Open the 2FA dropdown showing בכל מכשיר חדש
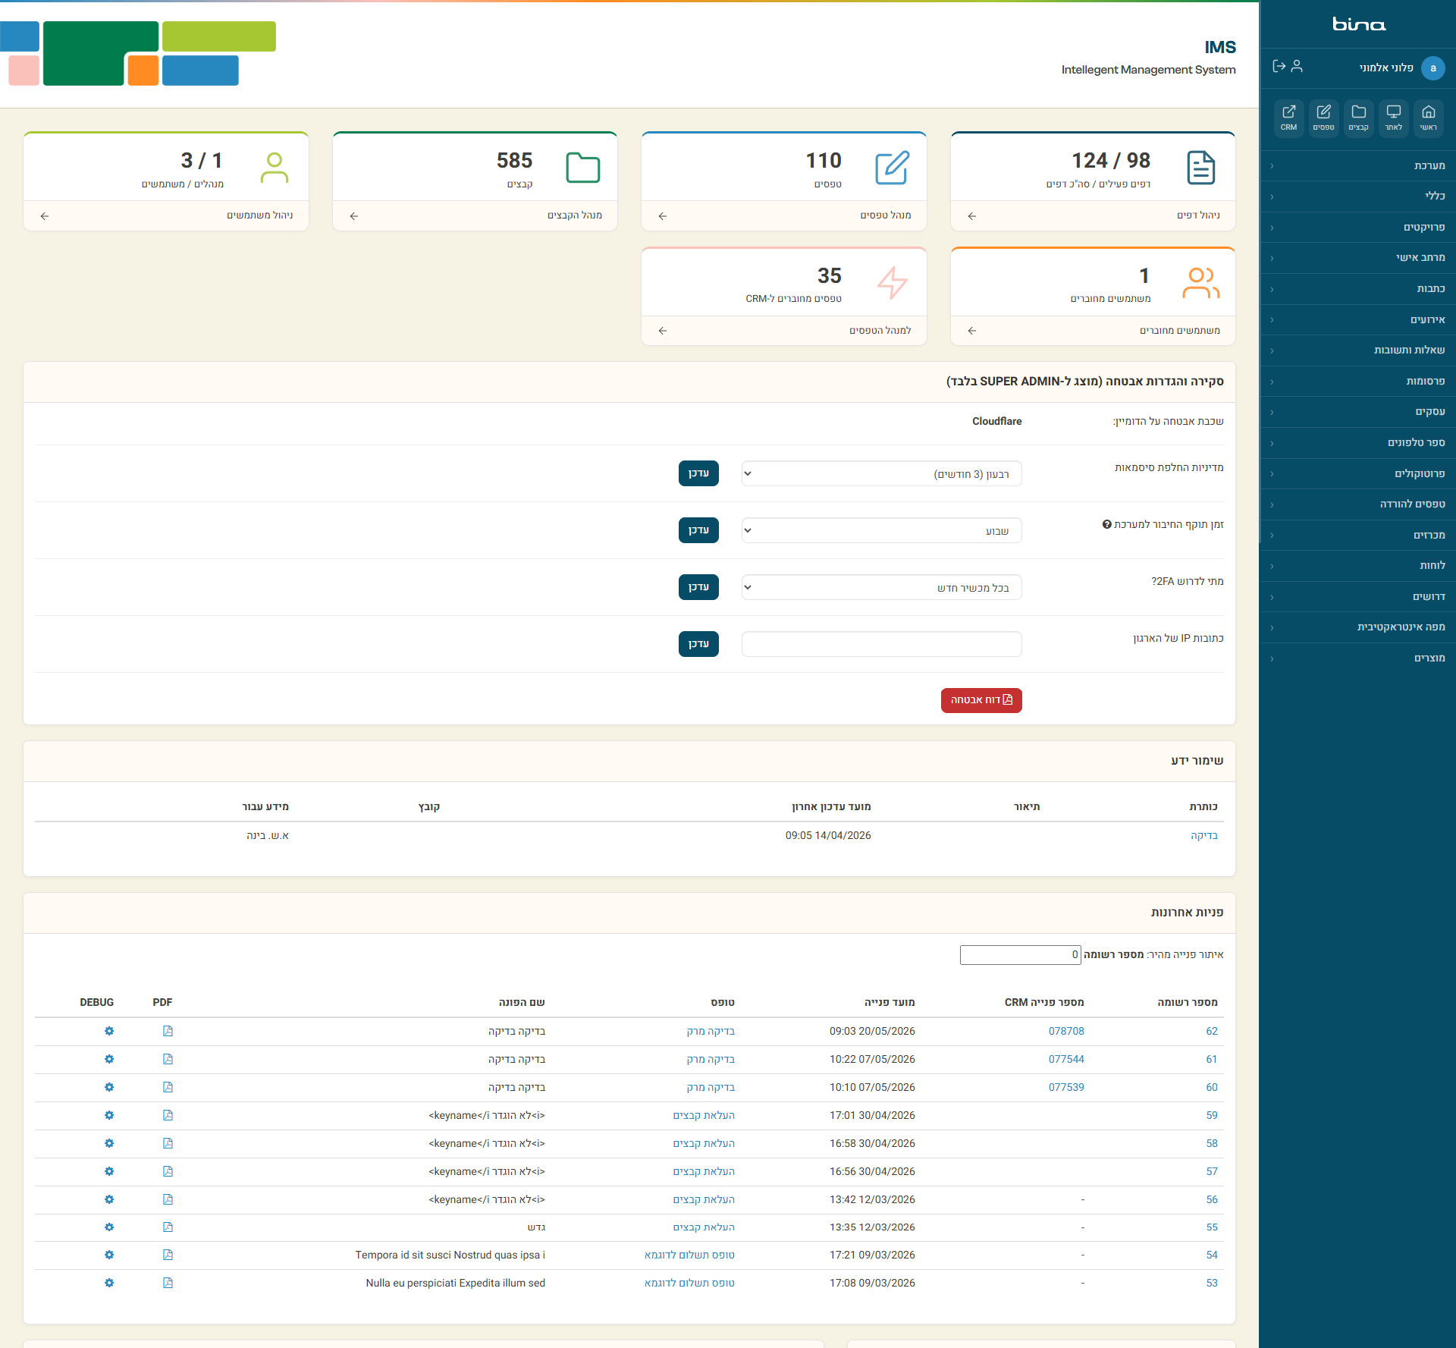 coord(881,587)
